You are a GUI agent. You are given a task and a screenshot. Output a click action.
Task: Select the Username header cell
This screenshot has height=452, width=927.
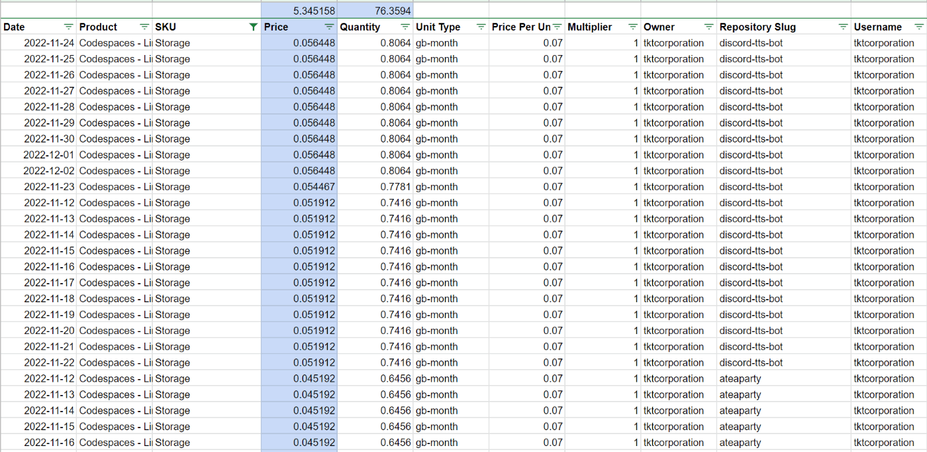coord(889,27)
